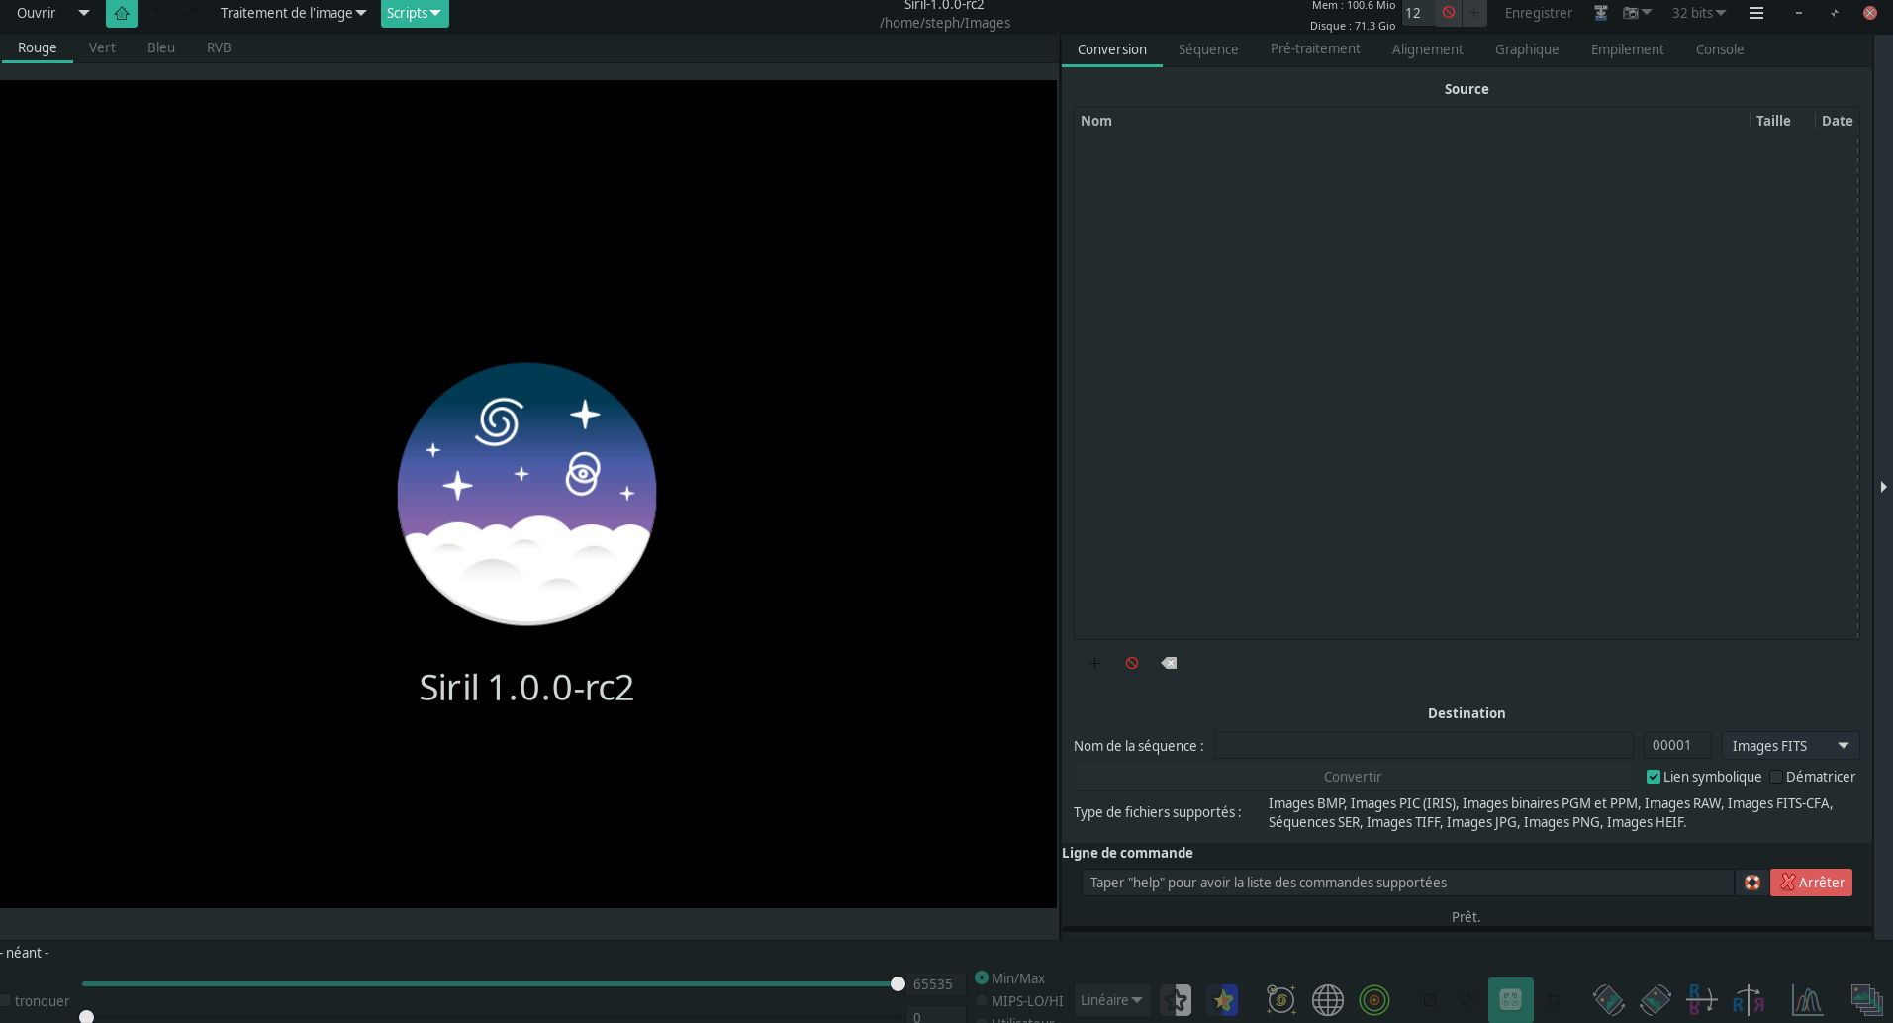Toggle false color rendering star icon
This screenshot has width=1893, height=1023.
[1224, 1000]
